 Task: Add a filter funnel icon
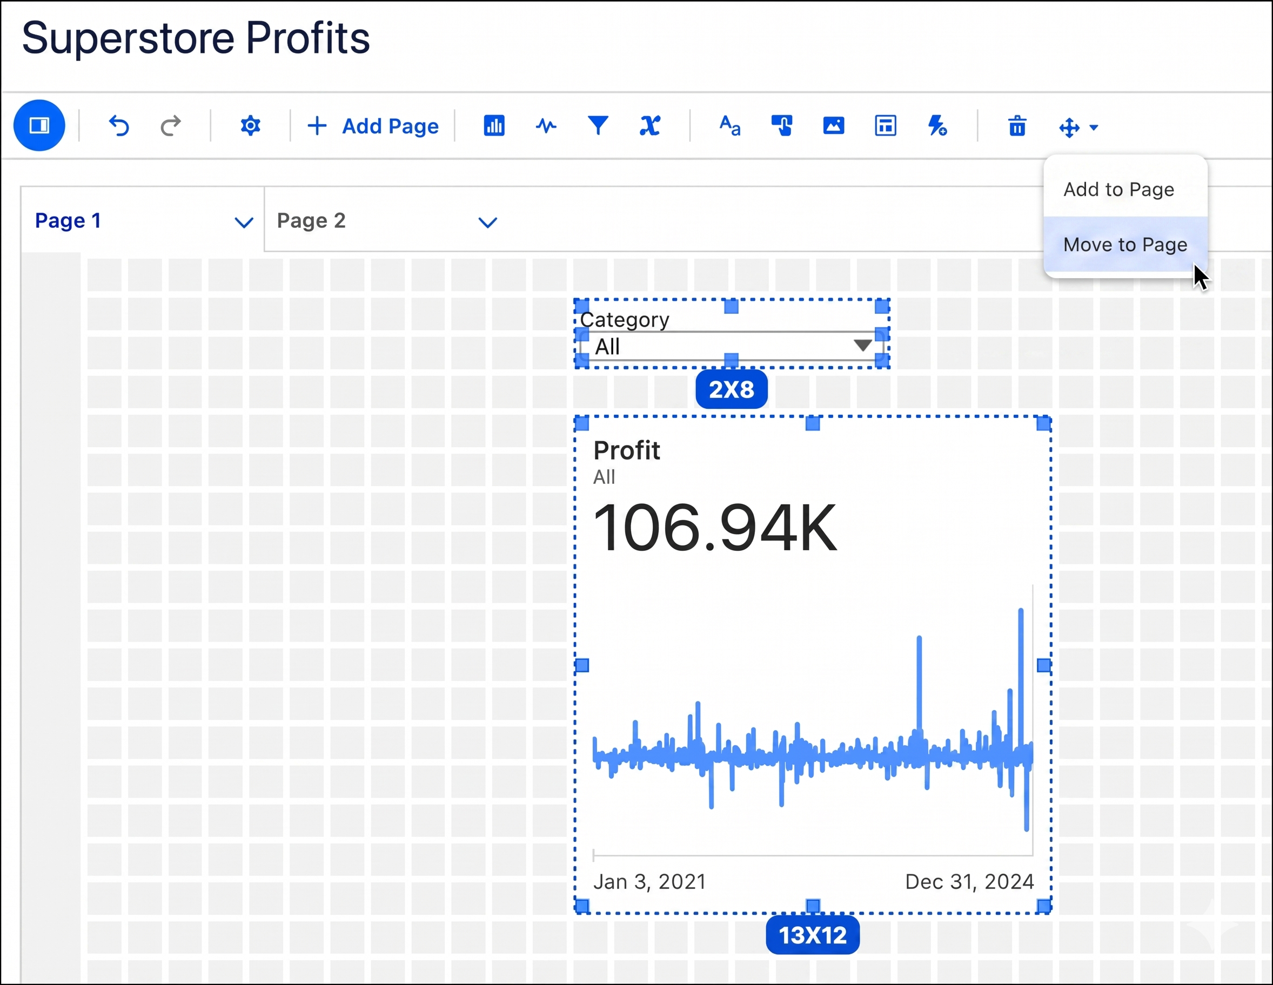[598, 126]
